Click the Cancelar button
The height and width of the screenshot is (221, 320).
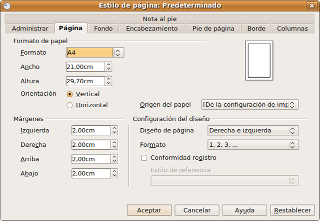point(196,210)
